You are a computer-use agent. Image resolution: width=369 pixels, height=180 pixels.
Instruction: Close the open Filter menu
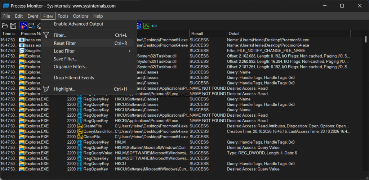click(48, 16)
